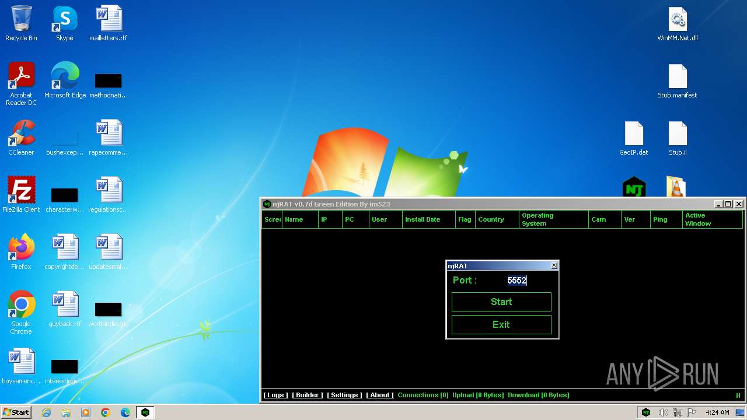
Task: Close the small njRAT port dialog
Action: (554, 265)
